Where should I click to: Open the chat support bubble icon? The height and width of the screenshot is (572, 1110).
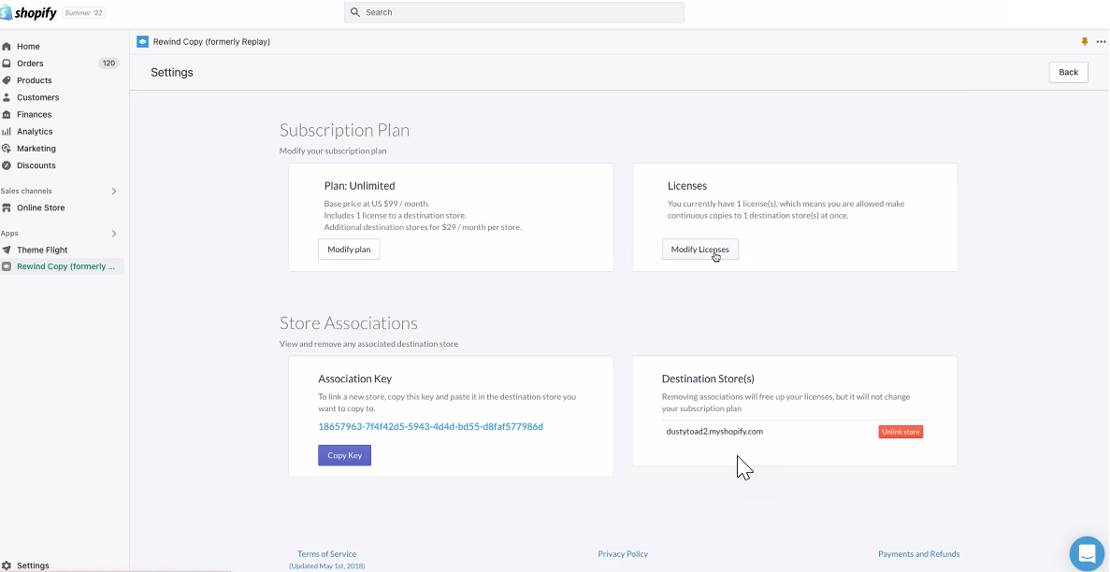(1087, 553)
